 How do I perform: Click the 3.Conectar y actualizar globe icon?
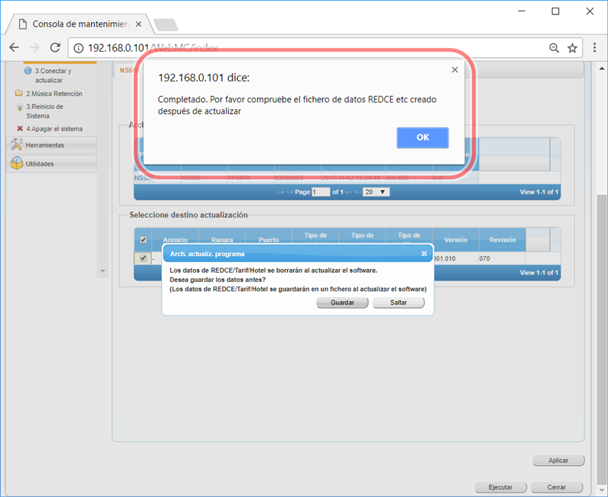(x=28, y=71)
